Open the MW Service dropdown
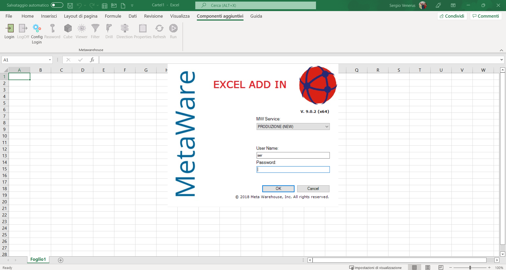Screen dimensions: 506x270 click(x=293, y=127)
